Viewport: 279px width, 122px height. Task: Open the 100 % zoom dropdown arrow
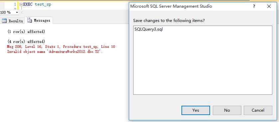click(17, 12)
